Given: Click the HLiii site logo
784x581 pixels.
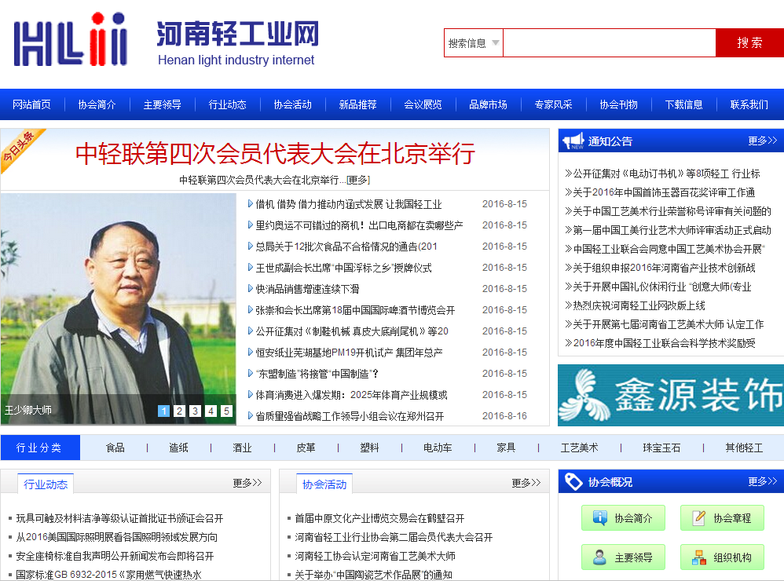Looking at the screenshot, I should (x=71, y=39).
